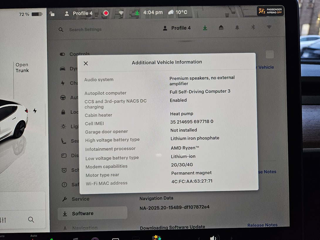Select Software in the settings sidebar
Image resolution: width=320 pixels, height=240 pixels.
coord(82,214)
